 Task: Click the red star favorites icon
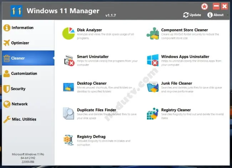pos(205,6)
